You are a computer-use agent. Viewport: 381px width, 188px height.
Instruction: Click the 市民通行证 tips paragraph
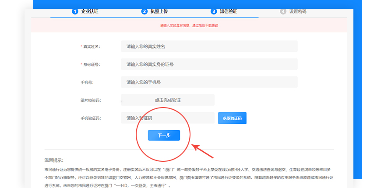click(188, 177)
